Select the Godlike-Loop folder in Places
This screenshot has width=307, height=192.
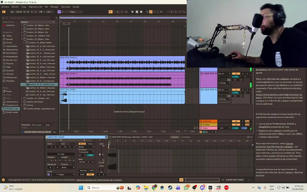pos(11,109)
